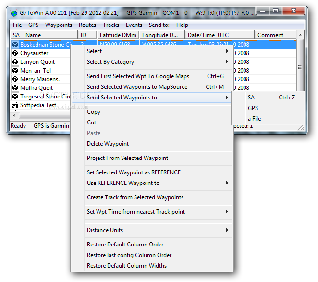Image resolution: width=318 pixels, height=282 pixels.
Task: Click waypoint symbol icon beside Merry Maidens
Action: point(15,79)
